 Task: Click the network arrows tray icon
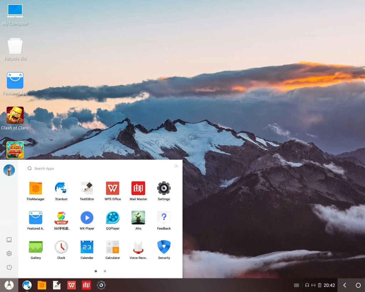pos(313,285)
